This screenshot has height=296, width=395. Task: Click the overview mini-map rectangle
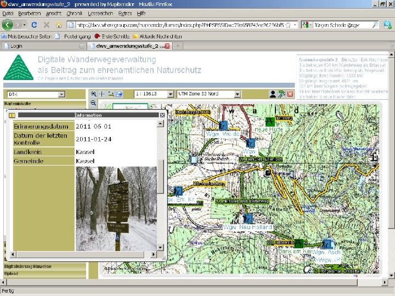point(130,106)
